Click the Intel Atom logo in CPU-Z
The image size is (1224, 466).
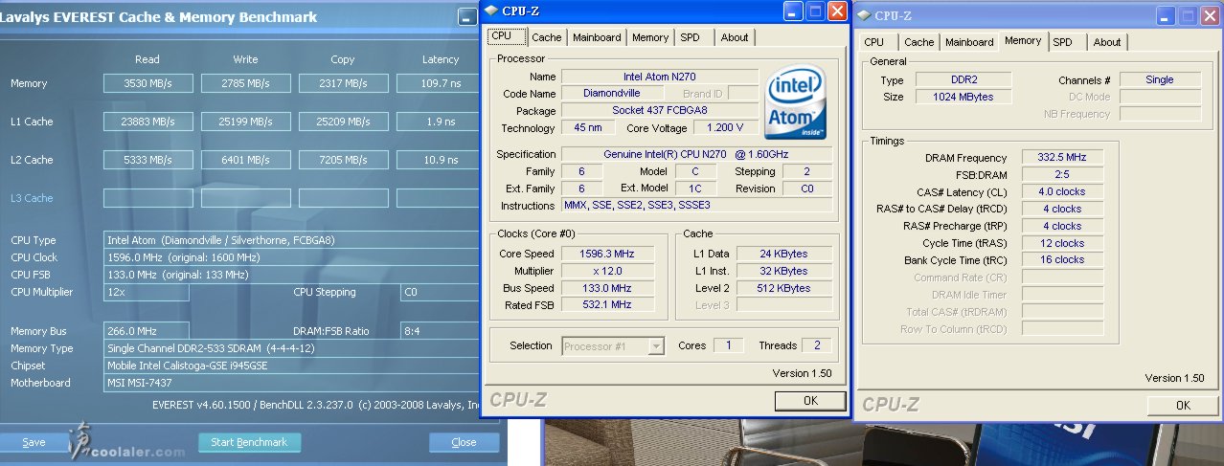pyautogui.click(x=797, y=102)
